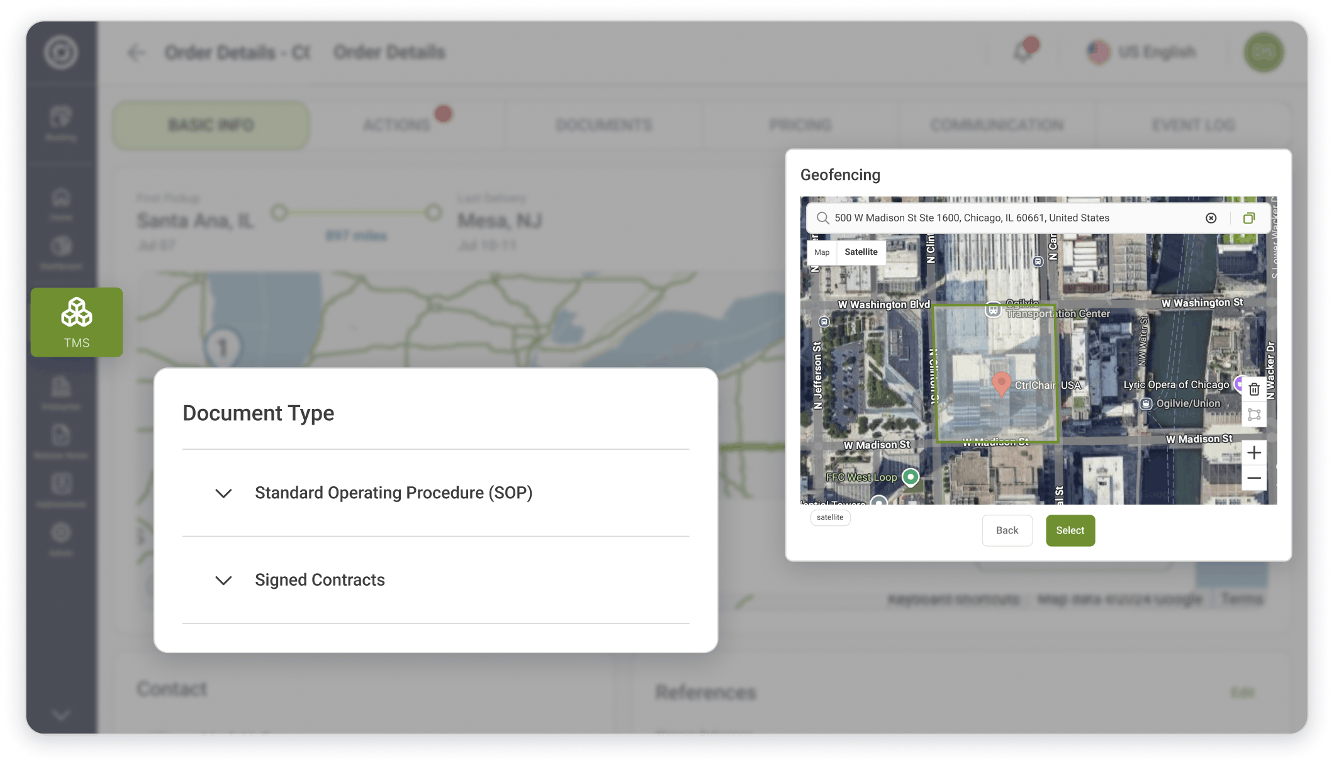
Task: Expand sidebar using bottom chevron
Action: [61, 715]
